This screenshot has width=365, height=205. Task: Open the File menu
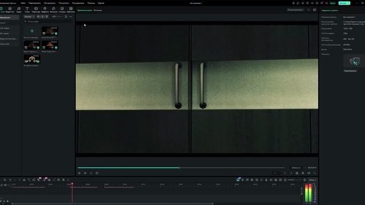tap(23, 3)
